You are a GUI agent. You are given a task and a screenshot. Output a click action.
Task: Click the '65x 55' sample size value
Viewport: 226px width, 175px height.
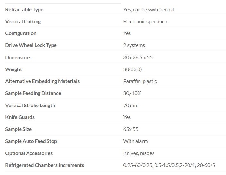(131, 129)
